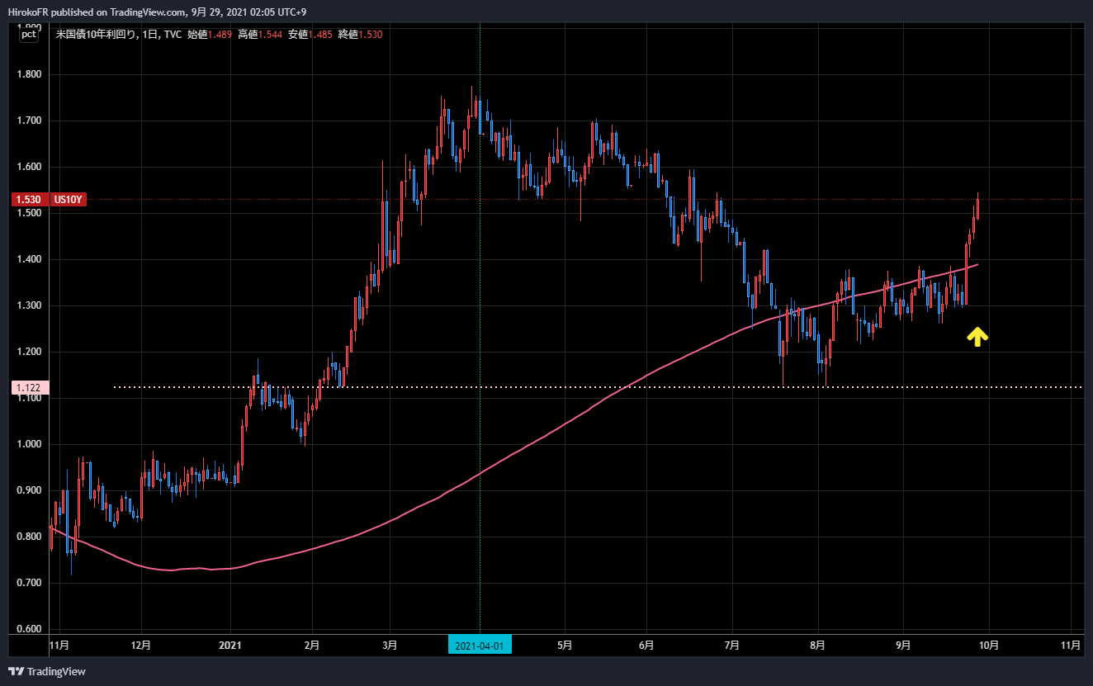Click the 10月 time axis label
This screenshot has height=686, width=1093.
coord(989,645)
